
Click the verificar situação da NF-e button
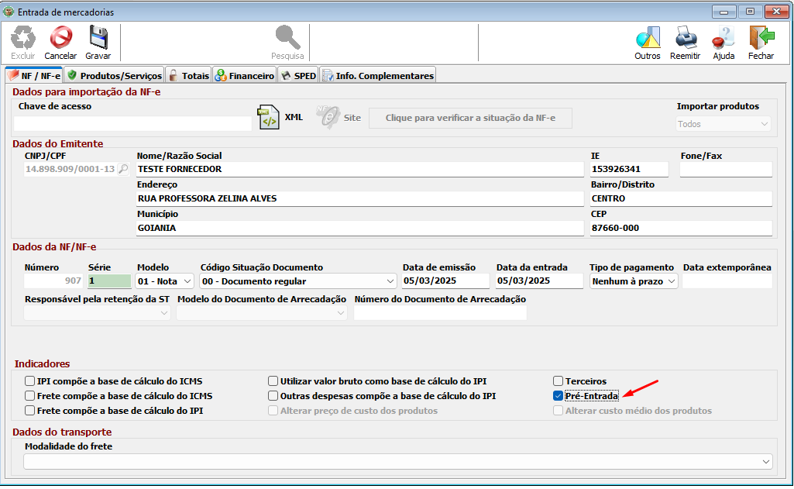pos(470,118)
